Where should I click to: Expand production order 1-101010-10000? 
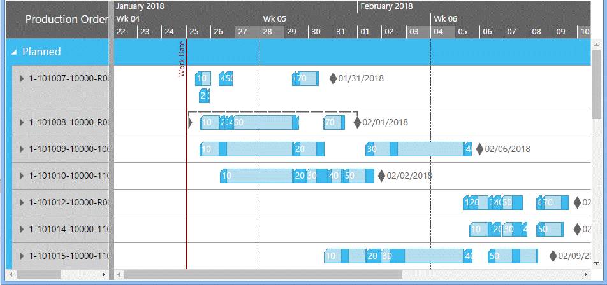pyautogui.click(x=22, y=176)
